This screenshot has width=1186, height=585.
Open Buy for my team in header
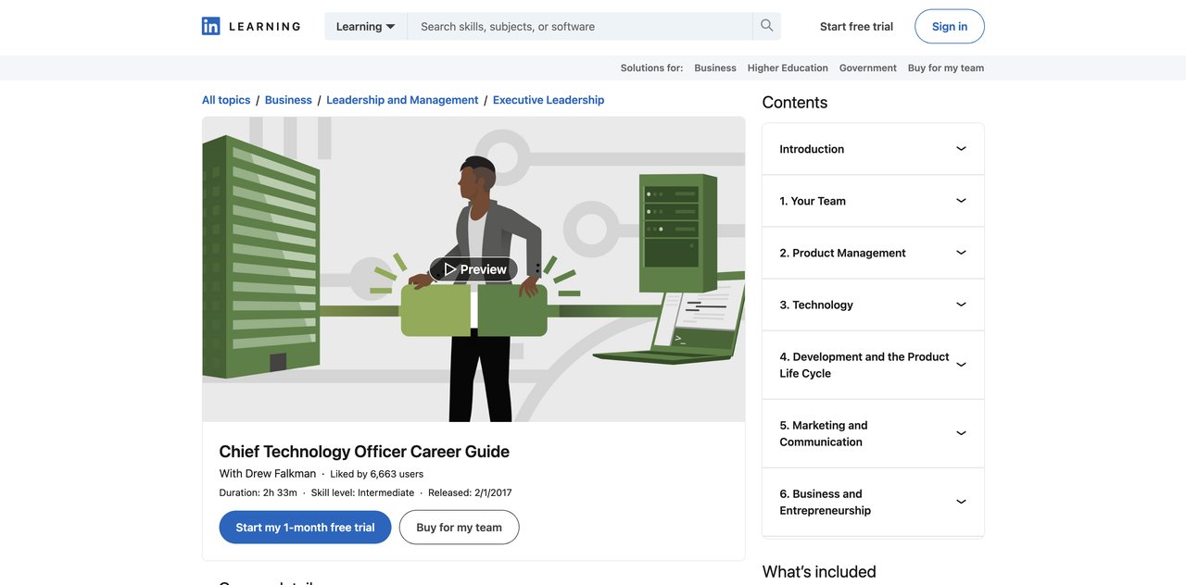click(946, 68)
